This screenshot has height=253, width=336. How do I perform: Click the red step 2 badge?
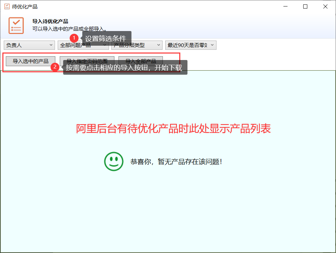tap(55, 67)
